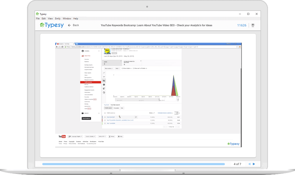Click the History button in footer

[112, 136]
